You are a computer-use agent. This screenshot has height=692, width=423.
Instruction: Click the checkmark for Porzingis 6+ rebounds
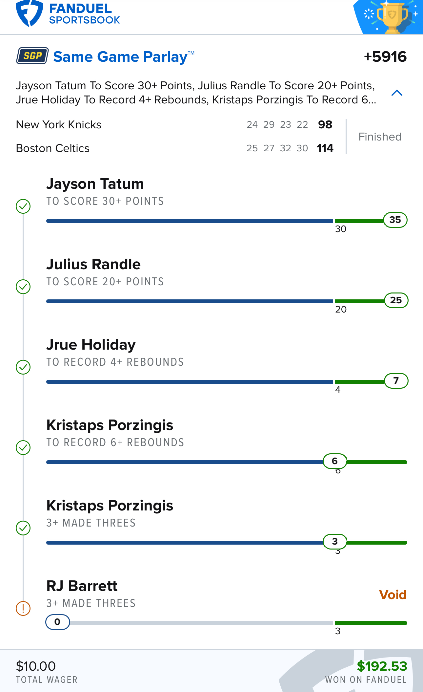point(23,447)
